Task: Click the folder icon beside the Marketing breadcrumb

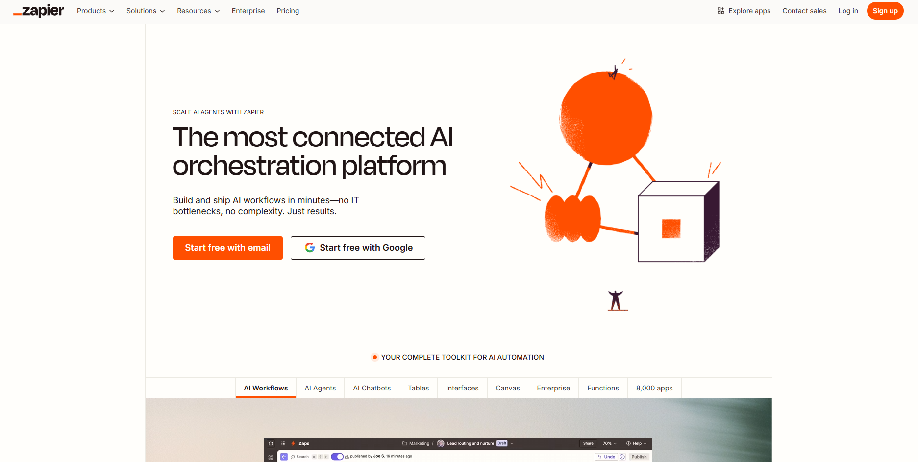Action: pyautogui.click(x=404, y=443)
